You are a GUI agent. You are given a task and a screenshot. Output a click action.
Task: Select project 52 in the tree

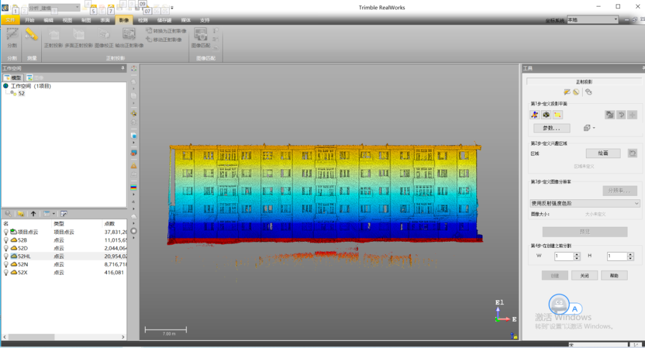click(21, 93)
